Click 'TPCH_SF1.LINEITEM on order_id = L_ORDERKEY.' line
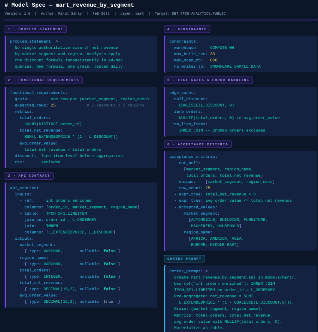Screen dimensions: 318x332 tap(225, 290)
